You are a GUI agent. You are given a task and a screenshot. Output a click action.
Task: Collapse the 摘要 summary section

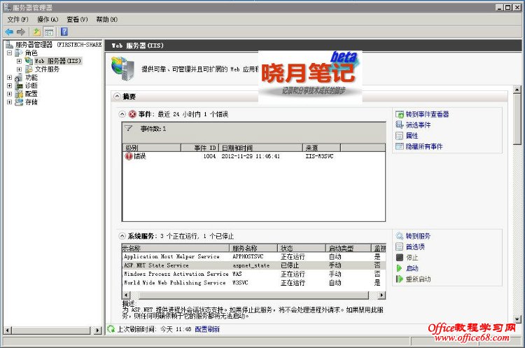point(117,97)
